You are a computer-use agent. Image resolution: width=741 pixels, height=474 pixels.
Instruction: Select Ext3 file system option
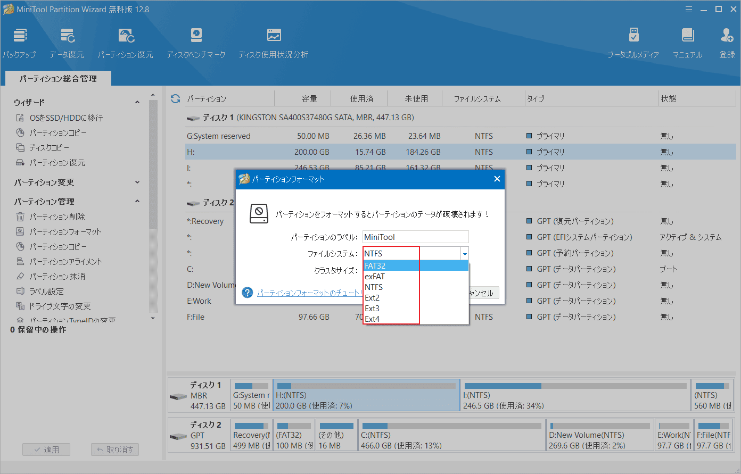coord(416,309)
